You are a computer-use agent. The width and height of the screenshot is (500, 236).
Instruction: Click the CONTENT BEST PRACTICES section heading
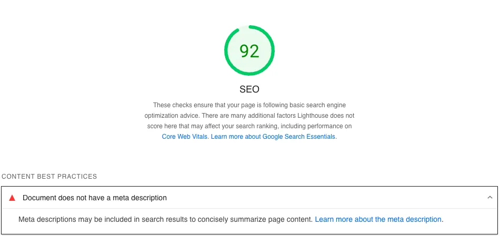pyautogui.click(x=49, y=177)
